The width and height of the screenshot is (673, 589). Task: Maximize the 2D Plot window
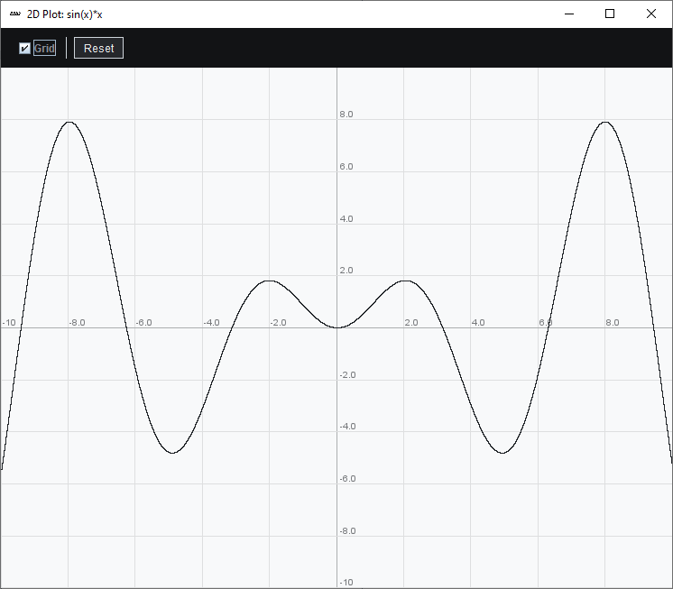[x=610, y=14]
